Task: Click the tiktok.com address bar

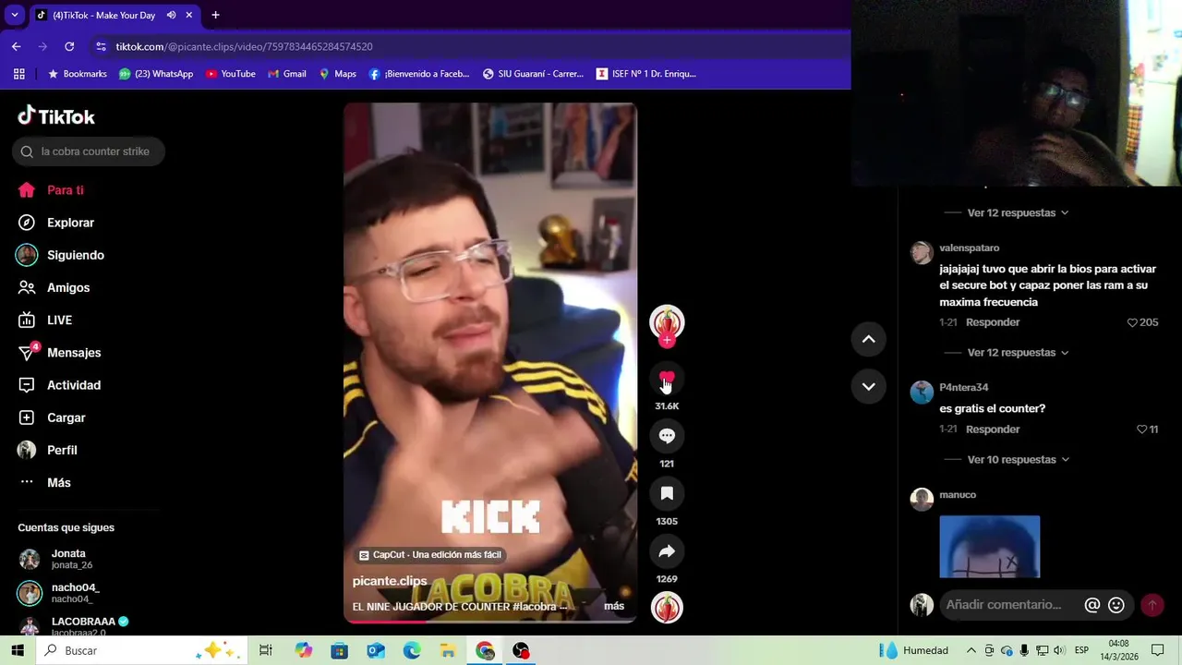Action: (471, 46)
